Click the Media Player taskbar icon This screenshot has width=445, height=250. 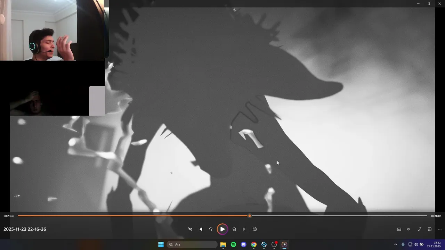[284, 244]
